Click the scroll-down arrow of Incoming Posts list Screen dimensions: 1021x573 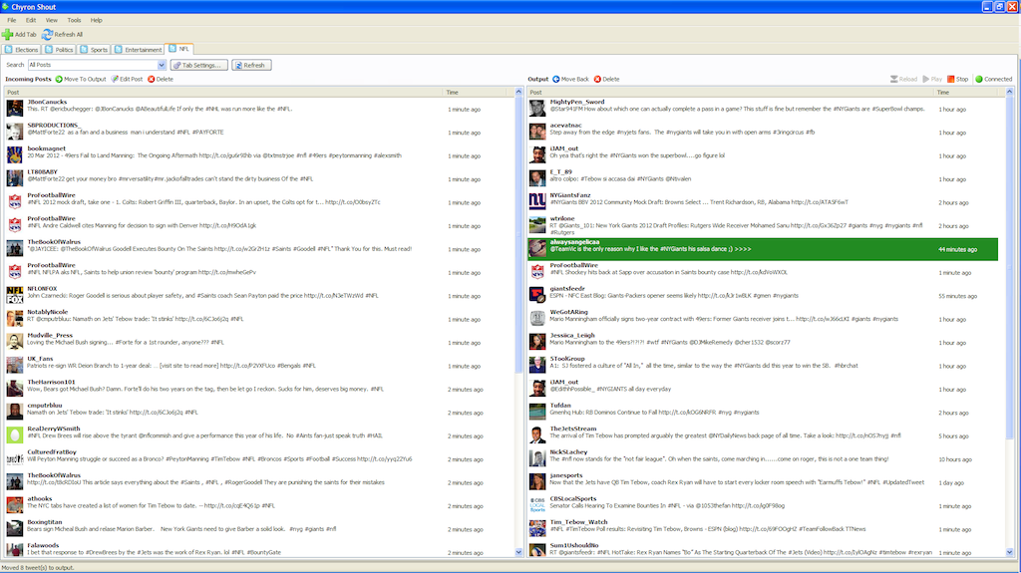(518, 552)
